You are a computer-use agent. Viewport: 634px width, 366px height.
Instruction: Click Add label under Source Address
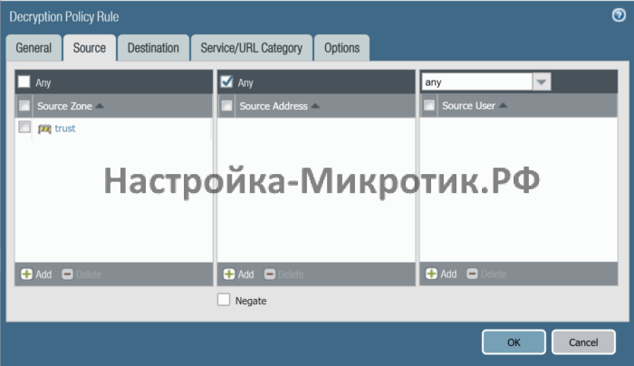[245, 274]
